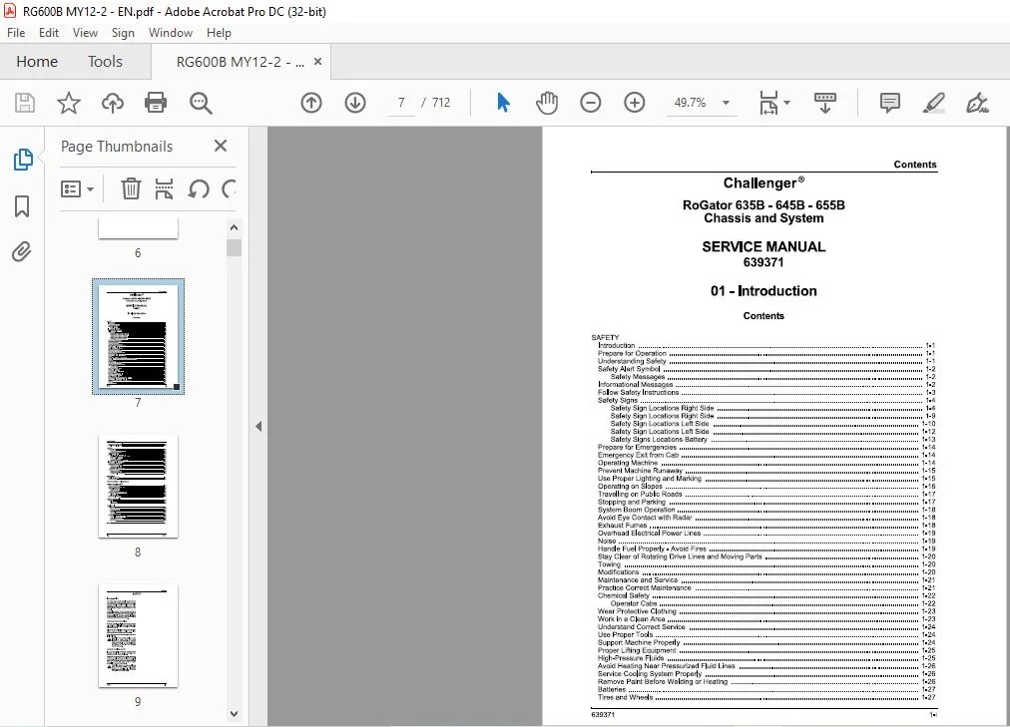The image size is (1010, 727).
Task: Click the 'Batteries' contents entry
Action: click(x=765, y=690)
